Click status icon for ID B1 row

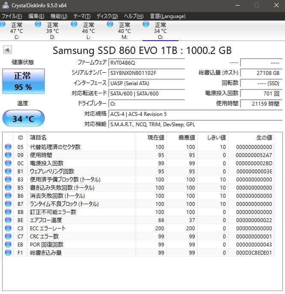[x=8, y=171]
